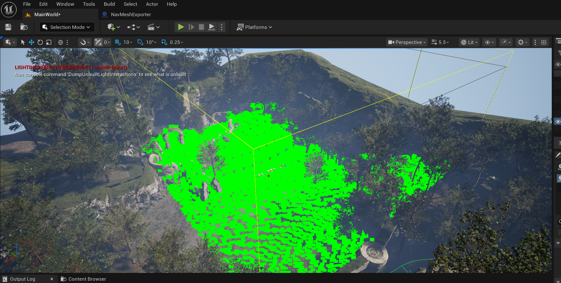Screen dimensions: 561x283
Task: Choose the Scale gizmo tool
Action: tap(49, 42)
